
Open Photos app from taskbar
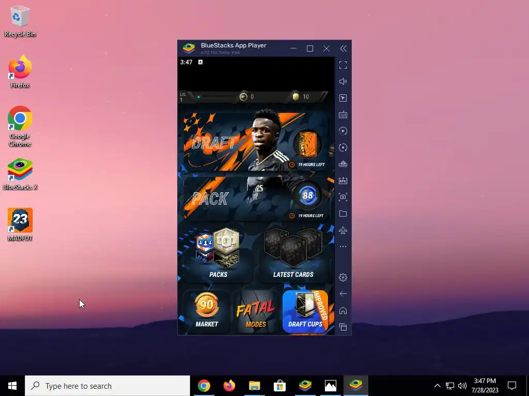coord(330,386)
